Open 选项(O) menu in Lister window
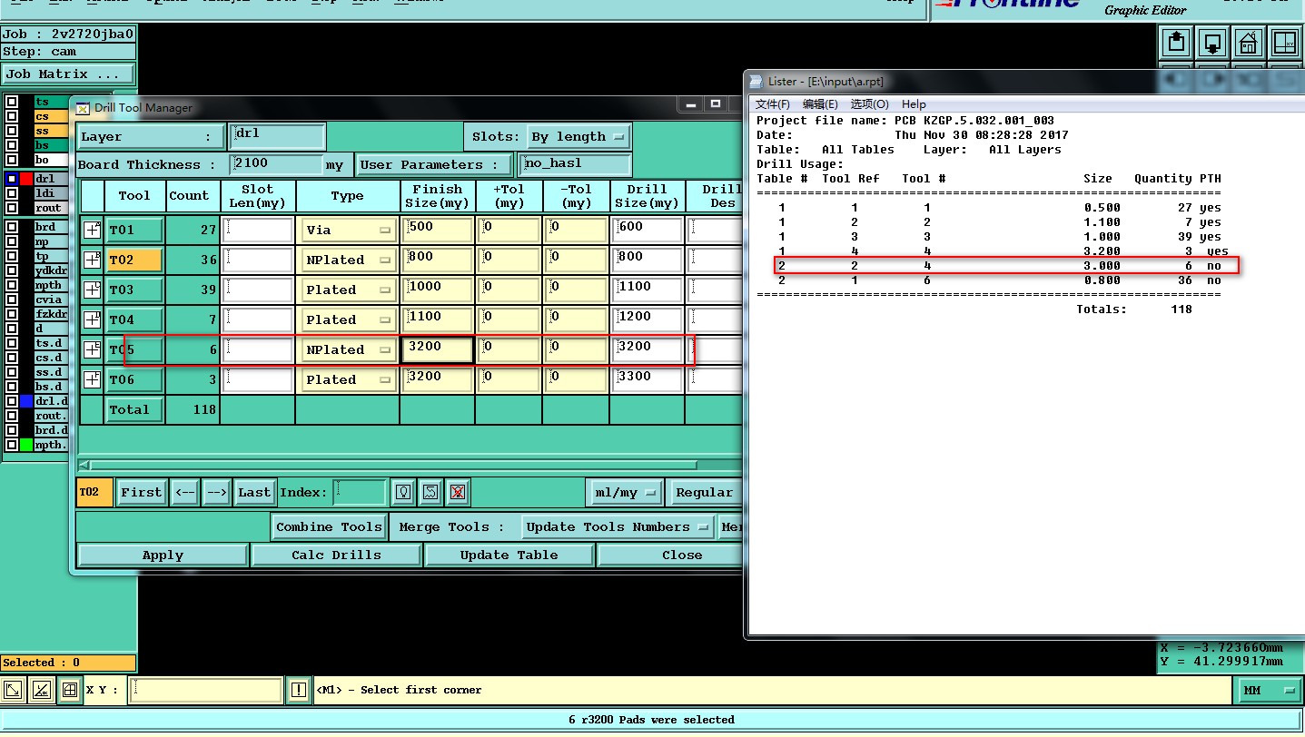 pos(869,104)
